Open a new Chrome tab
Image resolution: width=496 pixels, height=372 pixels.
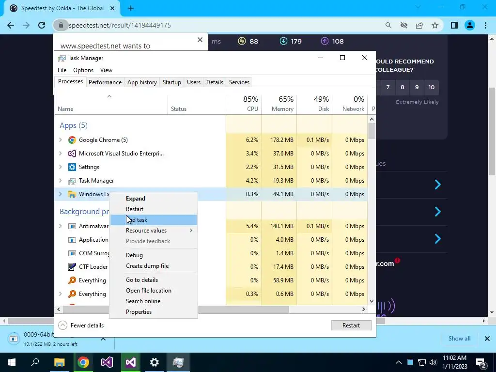click(131, 8)
